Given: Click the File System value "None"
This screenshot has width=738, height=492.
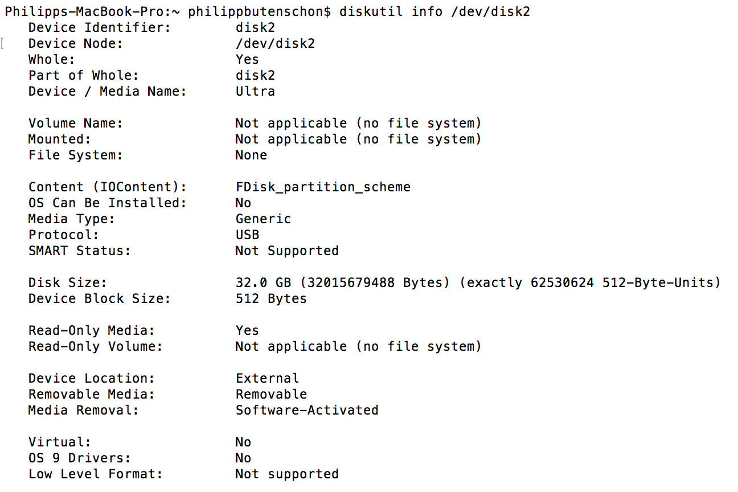Looking at the screenshot, I should pyautogui.click(x=251, y=155).
